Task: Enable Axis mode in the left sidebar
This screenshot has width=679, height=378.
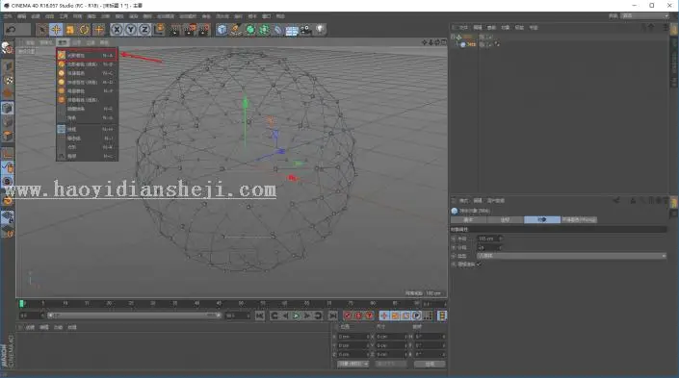Action: click(8, 154)
